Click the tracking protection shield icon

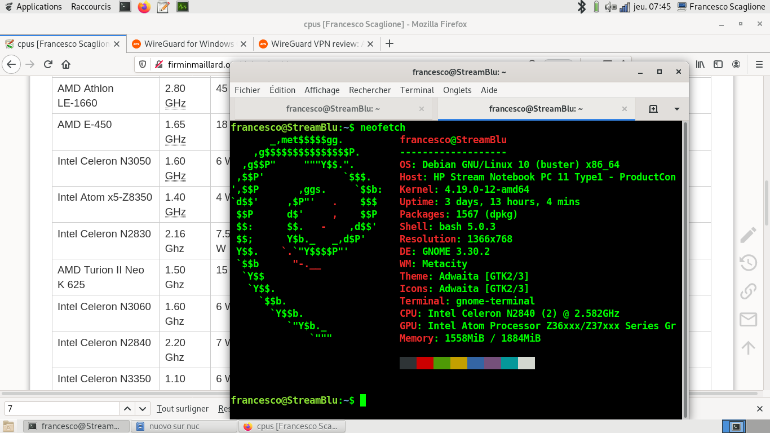click(143, 64)
